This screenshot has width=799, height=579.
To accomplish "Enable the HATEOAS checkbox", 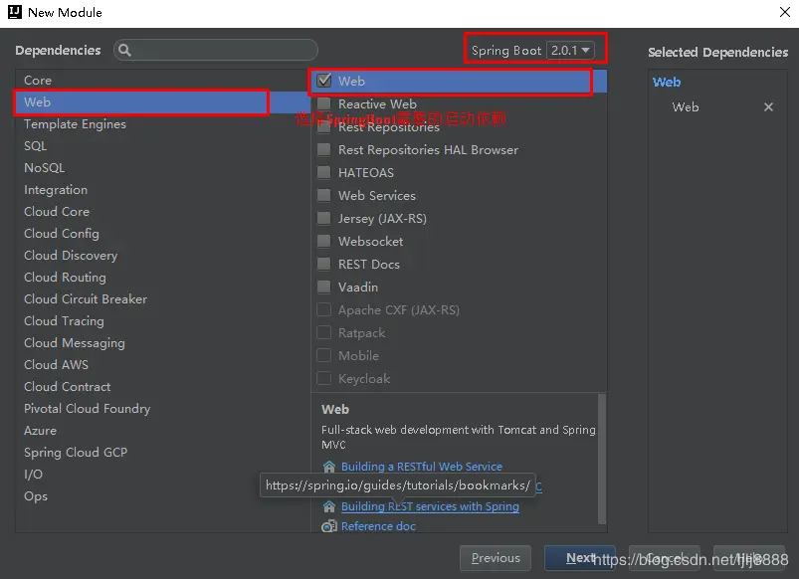I will 324,172.
